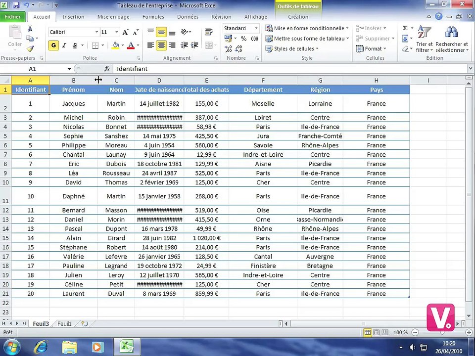Align text right horizontally
Screen dimensions: 475x356
172,45
